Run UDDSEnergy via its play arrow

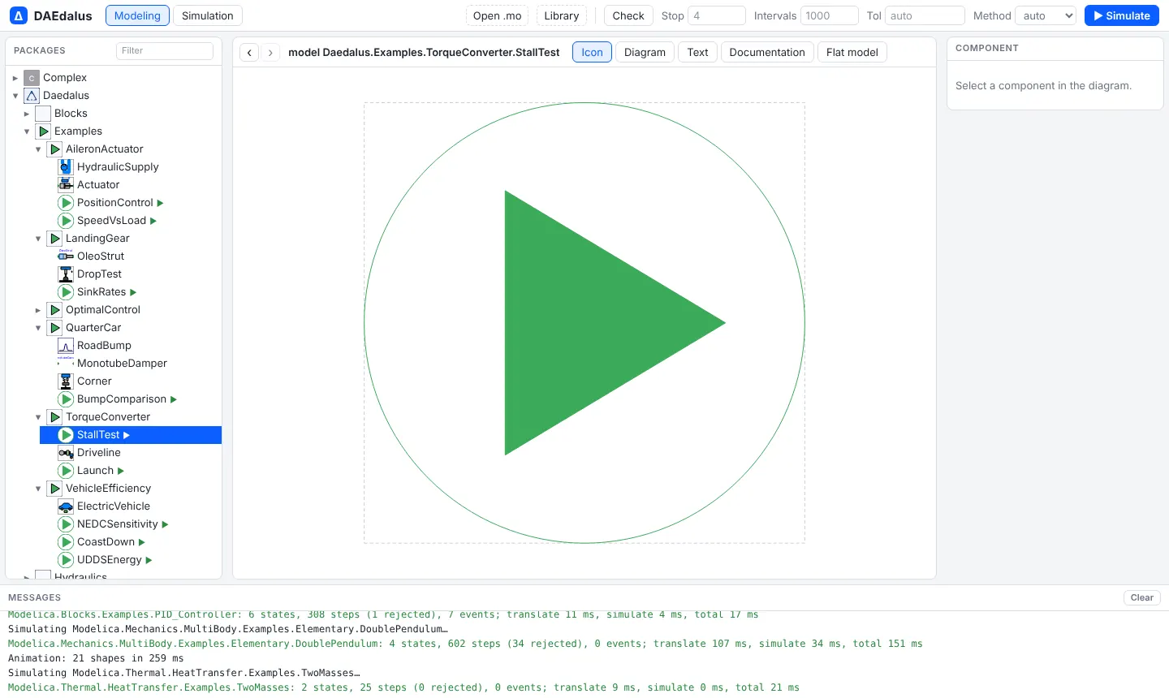click(149, 560)
